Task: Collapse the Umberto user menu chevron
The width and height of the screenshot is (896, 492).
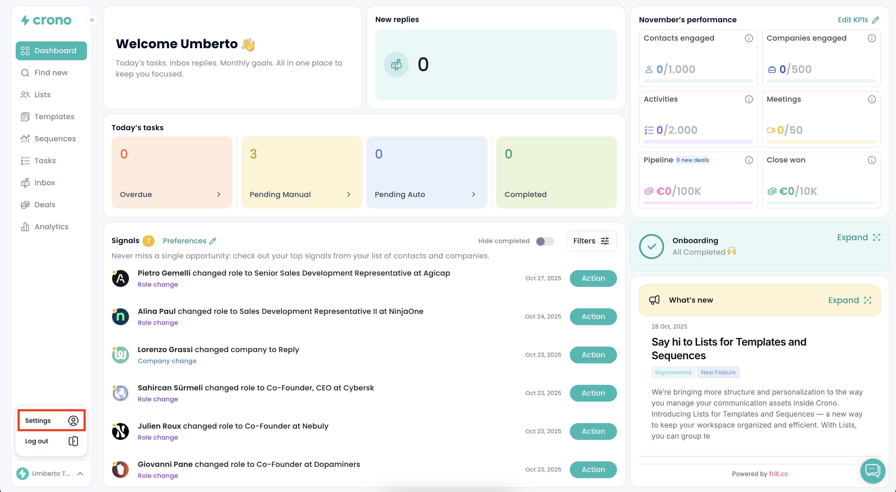Action: tap(80, 474)
